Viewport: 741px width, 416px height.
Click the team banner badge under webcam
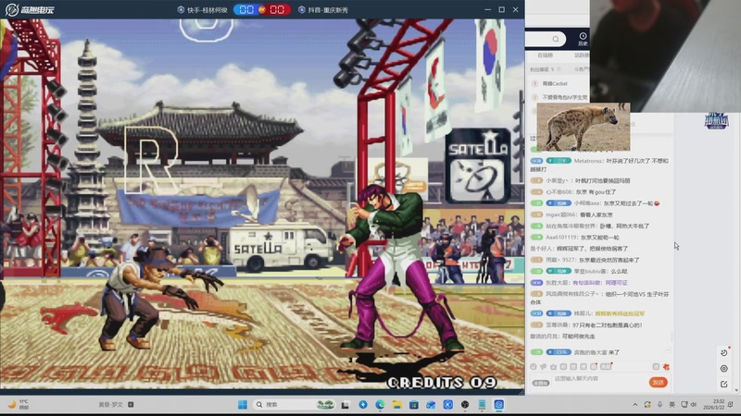716,120
